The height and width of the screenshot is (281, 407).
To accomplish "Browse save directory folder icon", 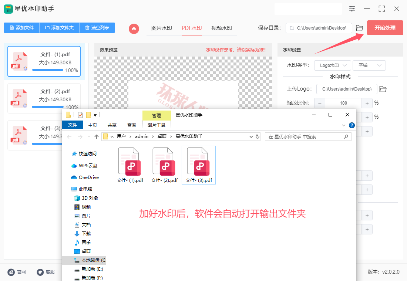I will point(359,28).
